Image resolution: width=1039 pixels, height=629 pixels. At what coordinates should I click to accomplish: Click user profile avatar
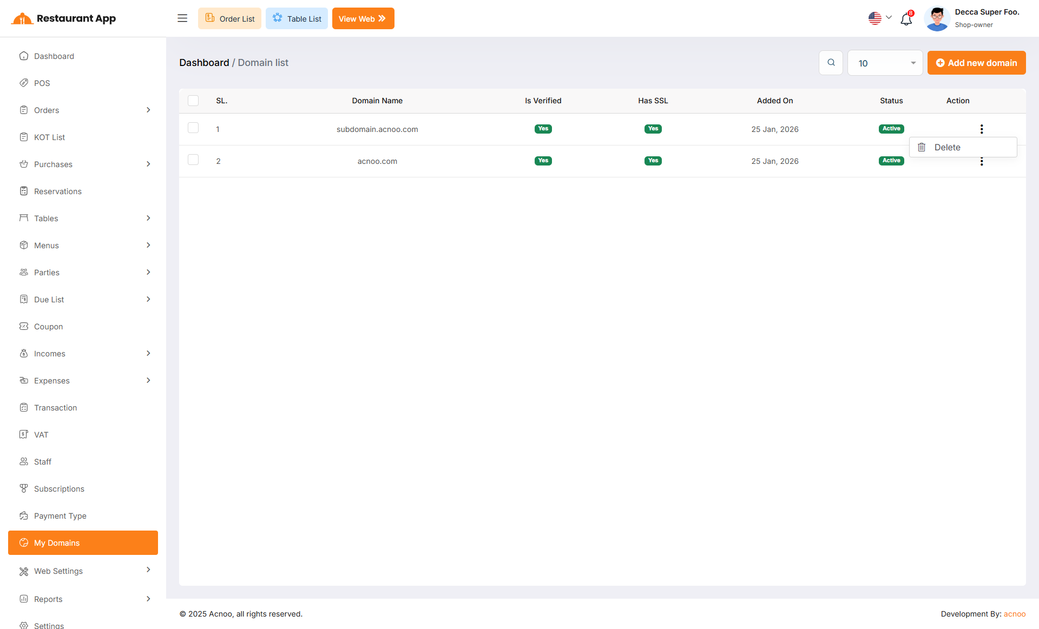point(937,18)
